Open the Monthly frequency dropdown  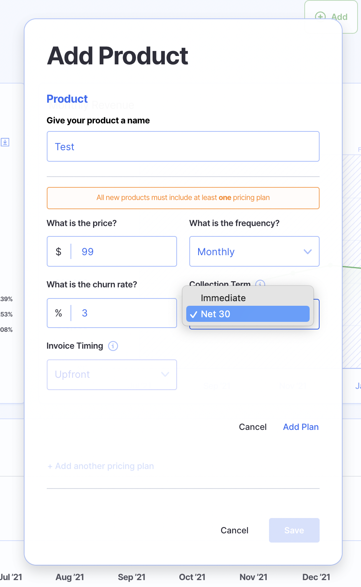[254, 252]
